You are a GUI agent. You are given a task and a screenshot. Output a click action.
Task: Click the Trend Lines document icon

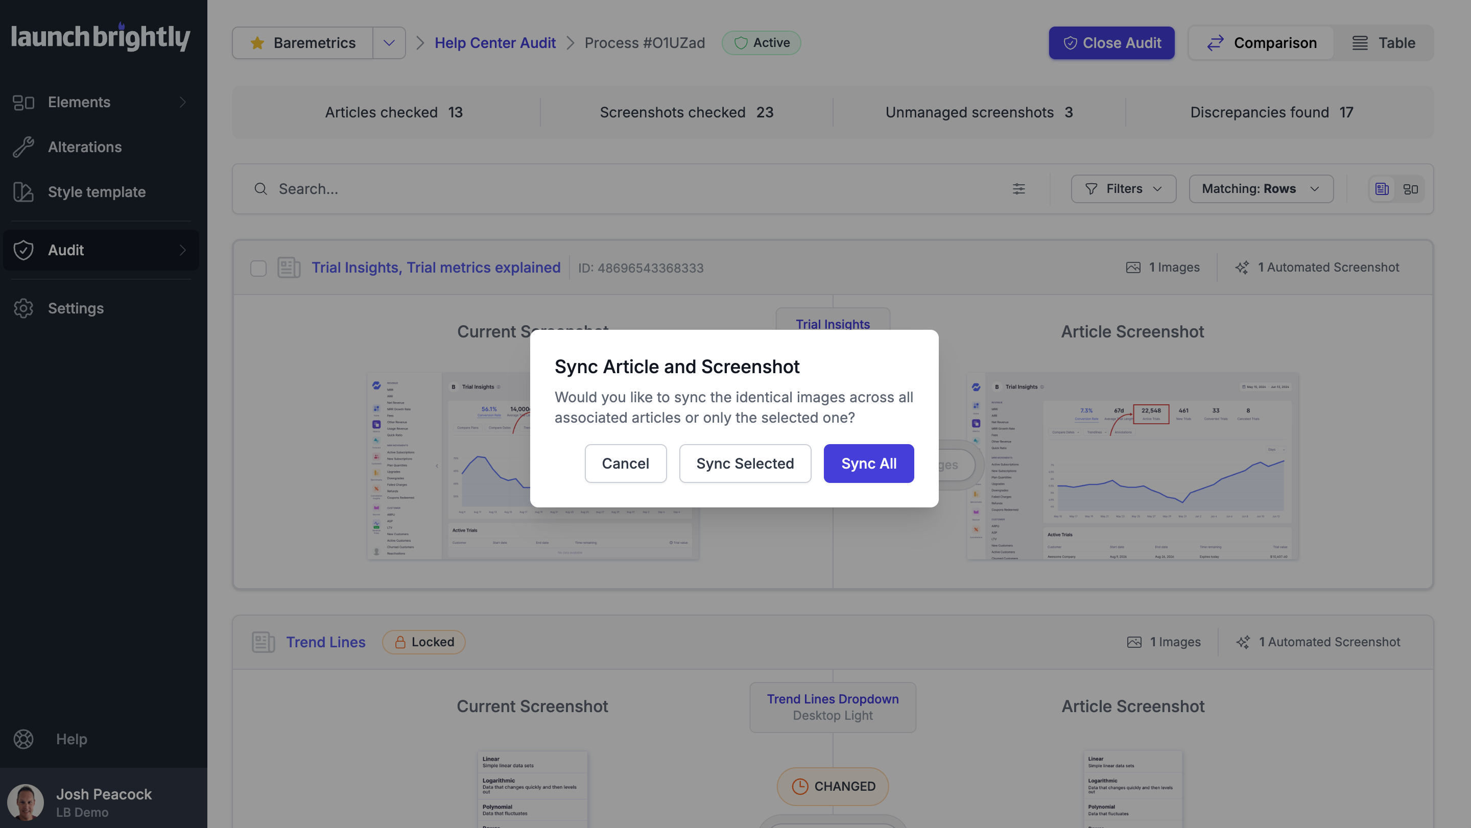point(263,642)
